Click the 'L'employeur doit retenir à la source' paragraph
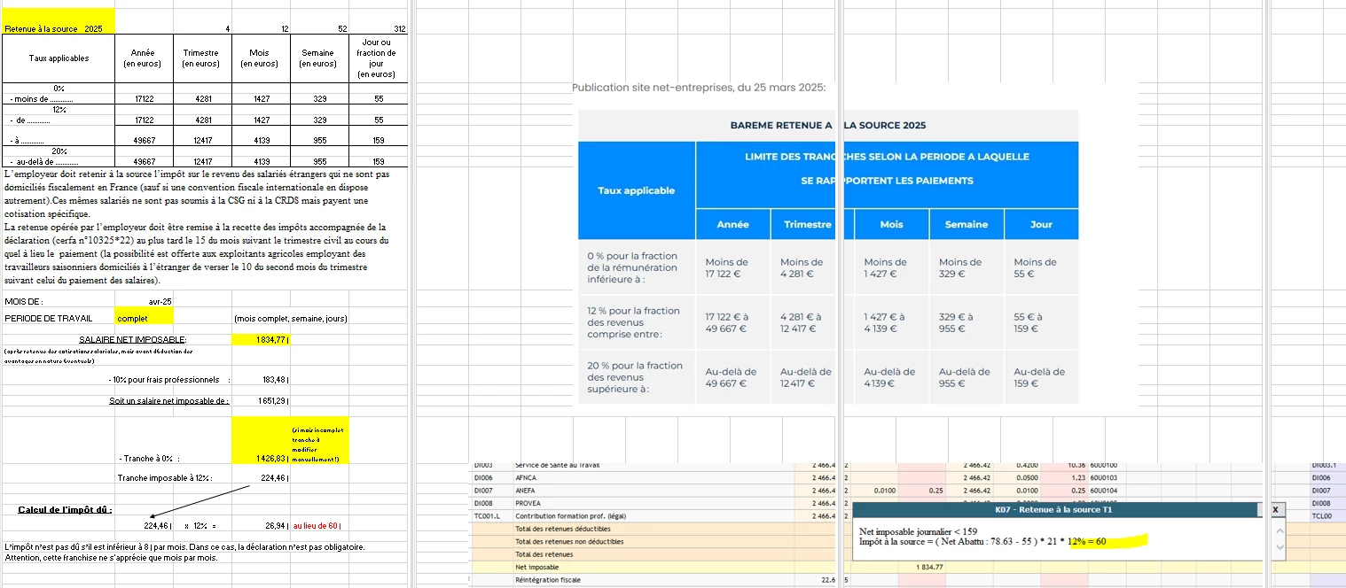The width and height of the screenshot is (1346, 588). point(197,194)
